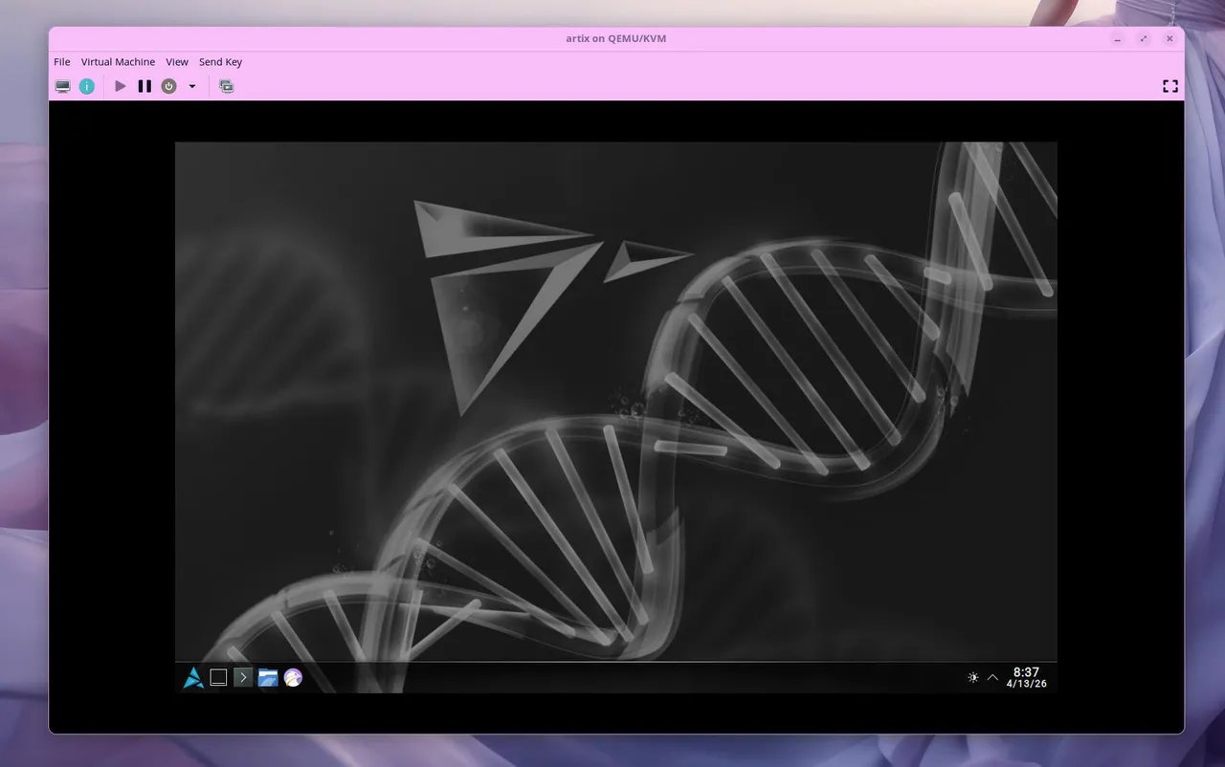Pause the running virtual machine
Viewport: 1225px width, 767px height.
pos(145,86)
